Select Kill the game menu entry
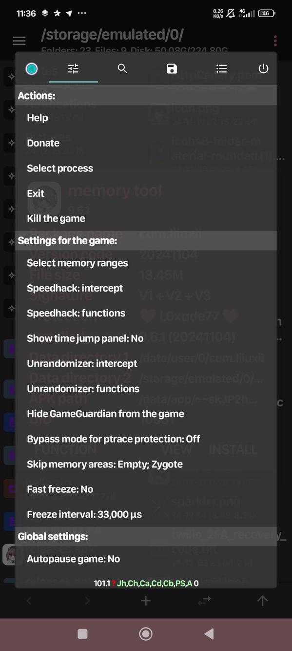Viewport: 292px width, 651px height. 56,218
